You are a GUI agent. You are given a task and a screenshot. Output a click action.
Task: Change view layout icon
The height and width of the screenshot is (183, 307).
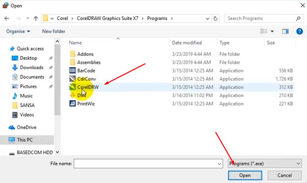click(x=264, y=31)
